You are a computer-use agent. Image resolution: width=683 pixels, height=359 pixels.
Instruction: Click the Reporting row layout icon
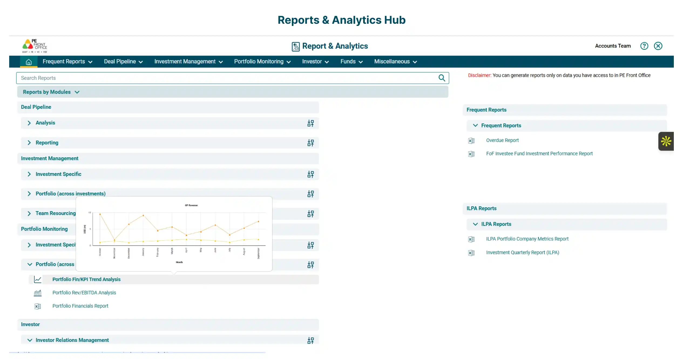point(310,143)
